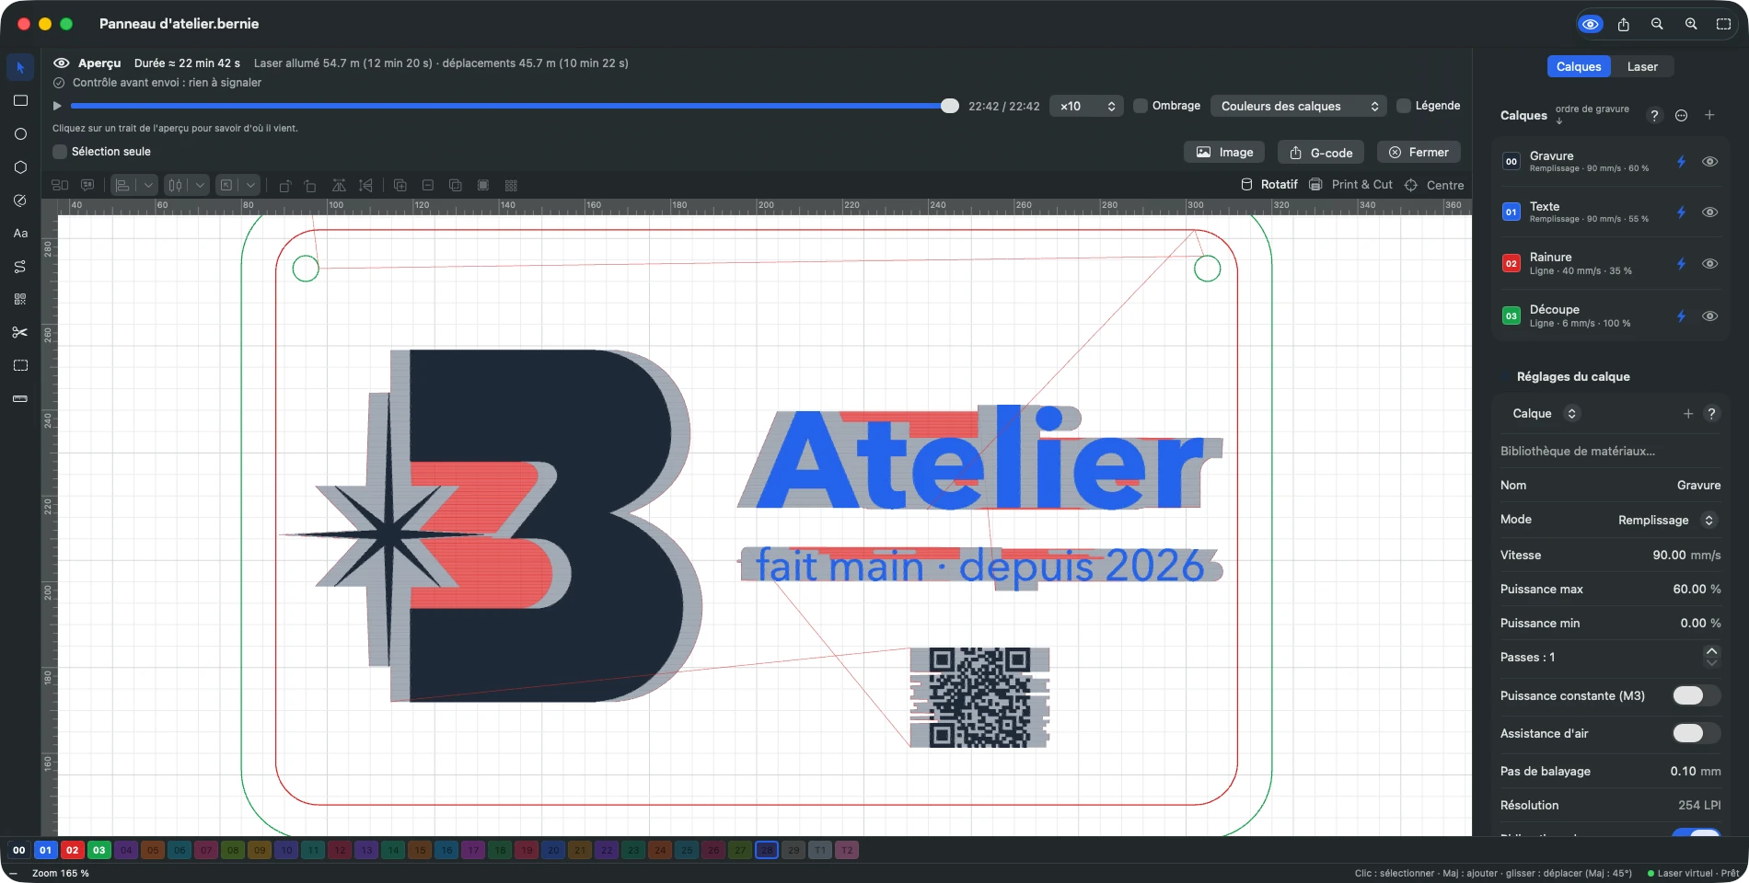
Task: Choose the polygon tool in sidebar
Action: pyautogui.click(x=20, y=166)
